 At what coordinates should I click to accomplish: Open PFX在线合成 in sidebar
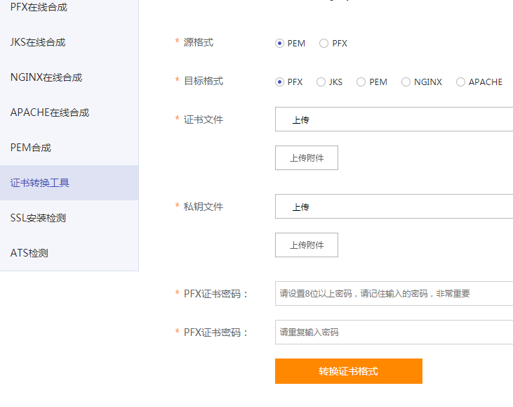pyautogui.click(x=39, y=7)
